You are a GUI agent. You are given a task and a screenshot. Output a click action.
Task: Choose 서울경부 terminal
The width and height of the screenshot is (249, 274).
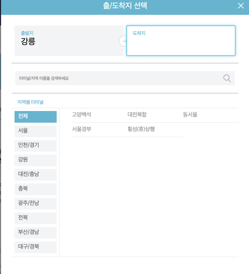(x=81, y=129)
